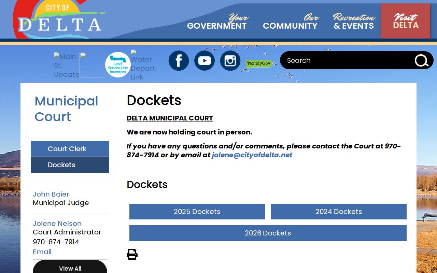Click the DELTA MUNICIPAL COURT underlined text
This screenshot has width=437, height=273.
(x=170, y=118)
